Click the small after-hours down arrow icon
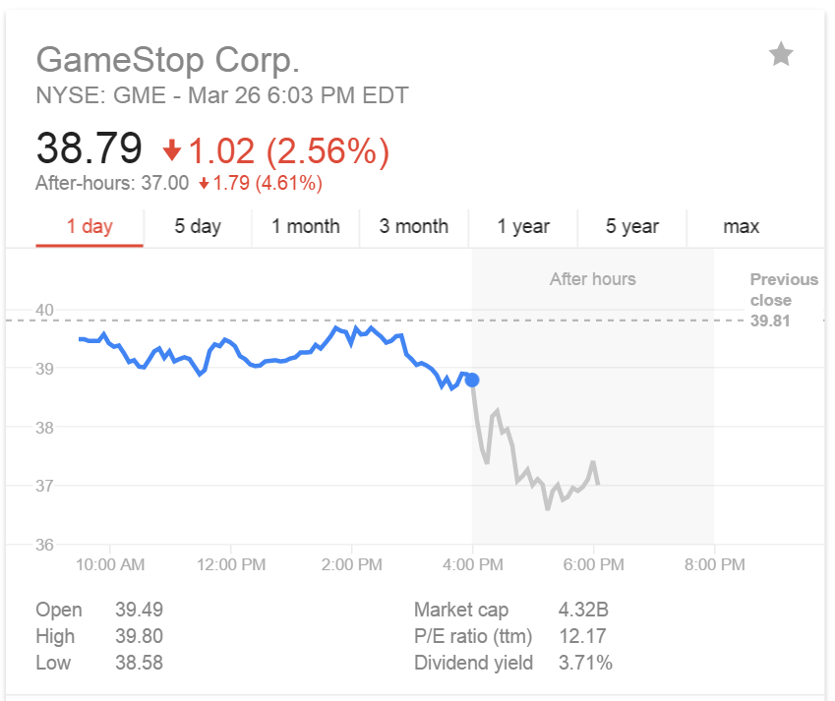This screenshot has height=701, width=835. pos(204,184)
